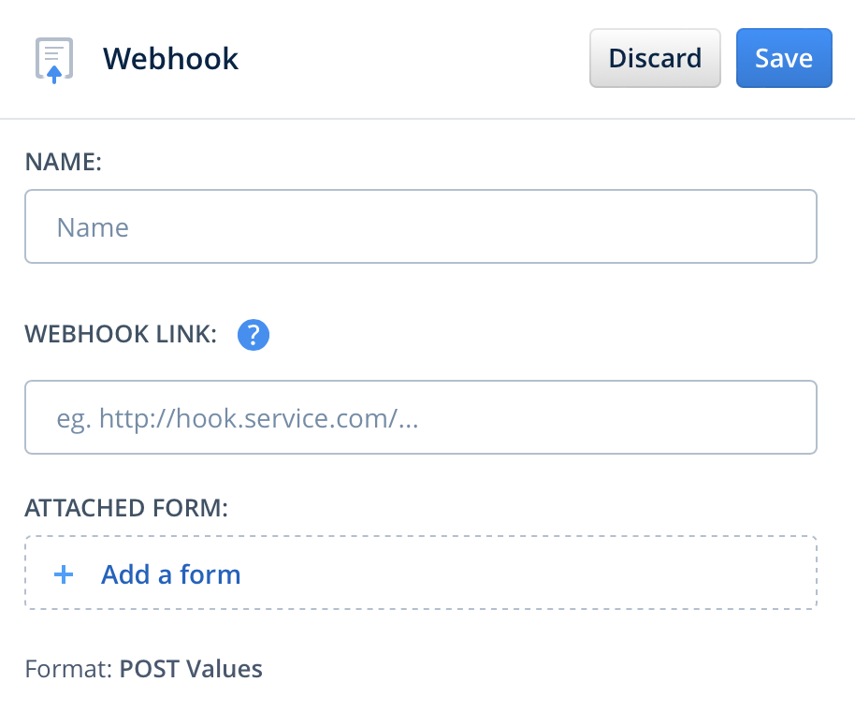This screenshot has width=855, height=711.
Task: Discard the webhook changes
Action: [655, 58]
